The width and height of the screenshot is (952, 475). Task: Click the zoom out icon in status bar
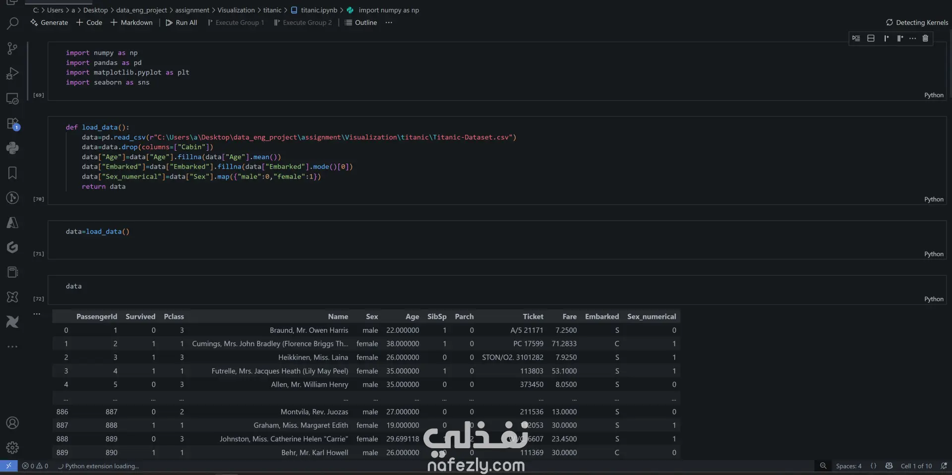823,466
